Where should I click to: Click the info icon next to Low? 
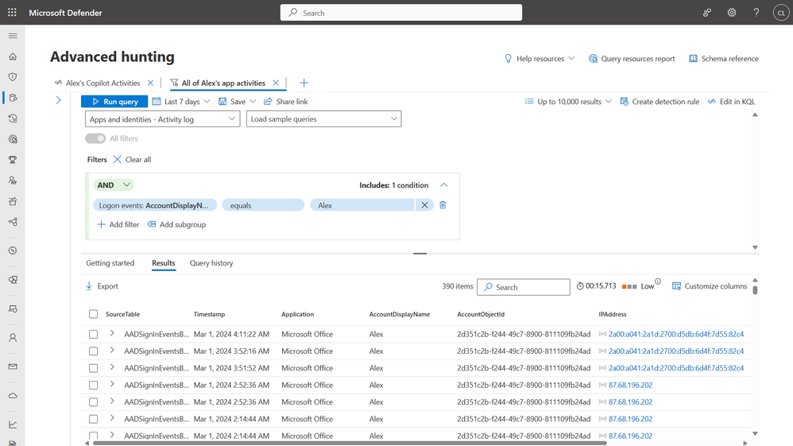(658, 281)
